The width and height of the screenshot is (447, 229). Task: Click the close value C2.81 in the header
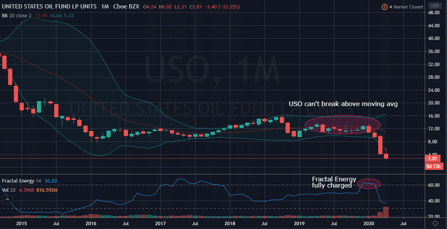[196, 7]
